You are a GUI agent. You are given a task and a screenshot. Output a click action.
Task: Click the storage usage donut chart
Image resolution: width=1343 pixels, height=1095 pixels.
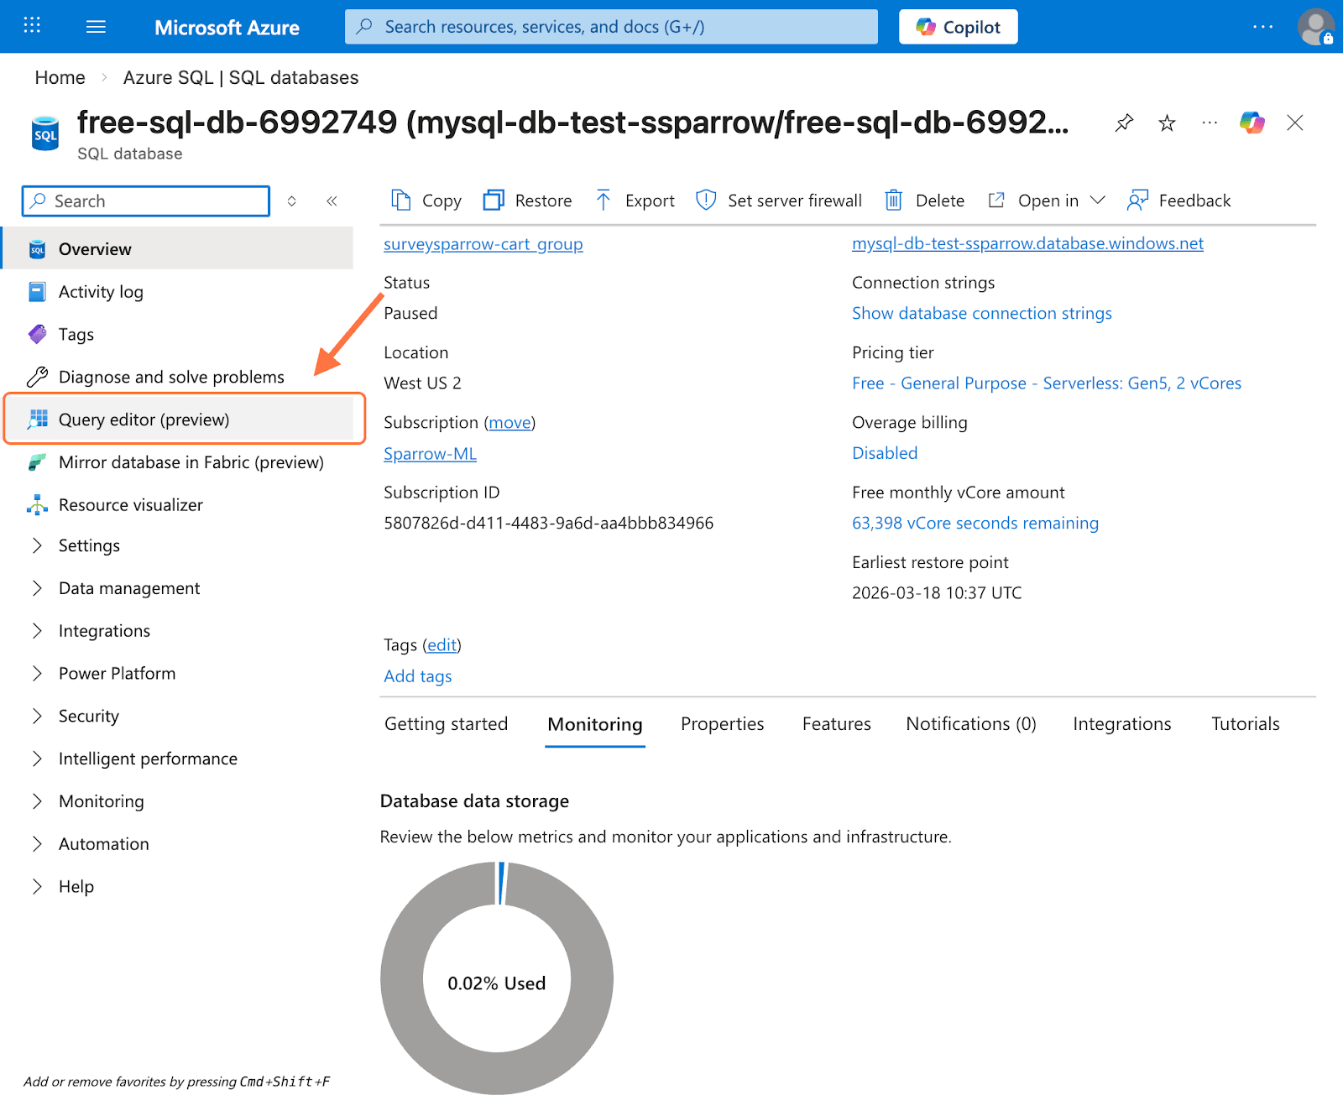tap(497, 979)
